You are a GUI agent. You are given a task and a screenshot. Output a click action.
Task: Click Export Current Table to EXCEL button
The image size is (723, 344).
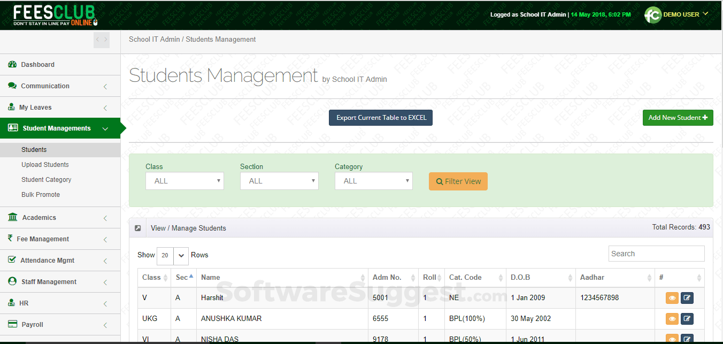point(381,118)
